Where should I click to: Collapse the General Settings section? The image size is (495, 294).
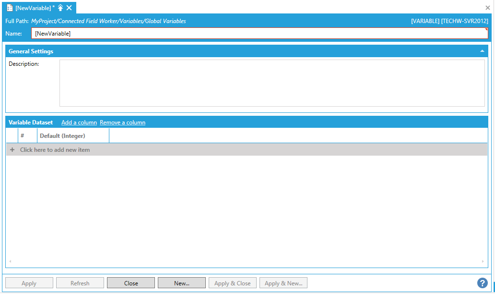coord(482,51)
